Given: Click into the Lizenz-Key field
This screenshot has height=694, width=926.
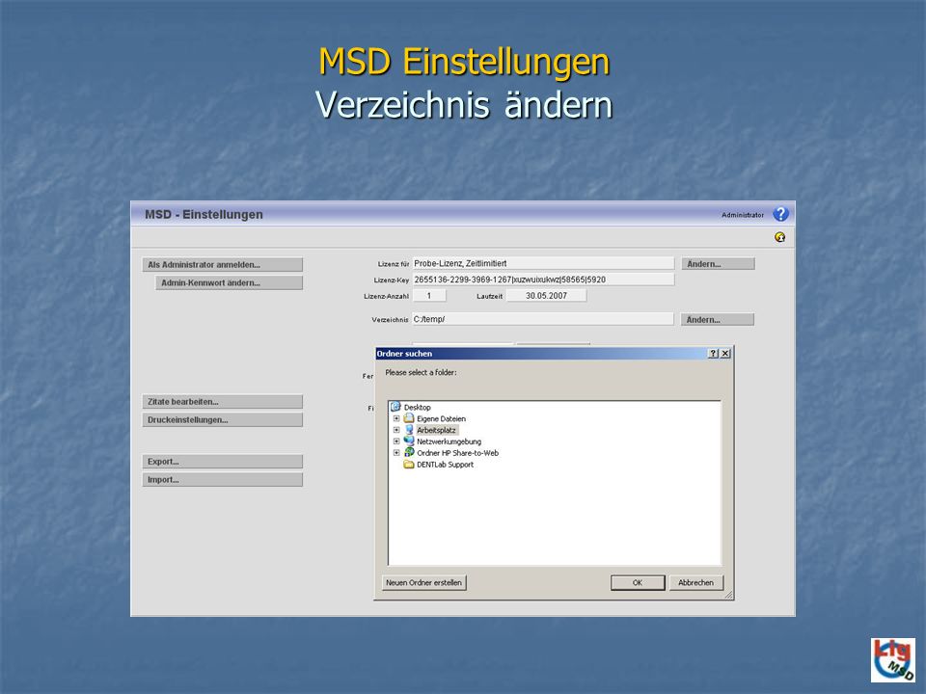Looking at the screenshot, I should click(x=543, y=280).
